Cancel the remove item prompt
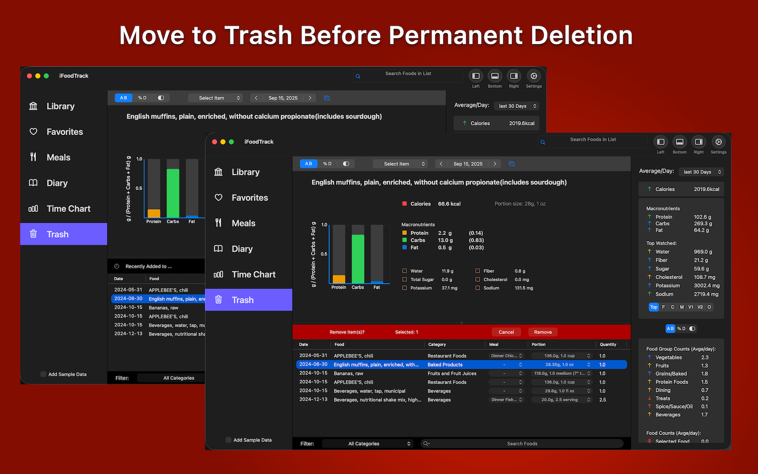Image resolution: width=758 pixels, height=474 pixels. (506, 332)
